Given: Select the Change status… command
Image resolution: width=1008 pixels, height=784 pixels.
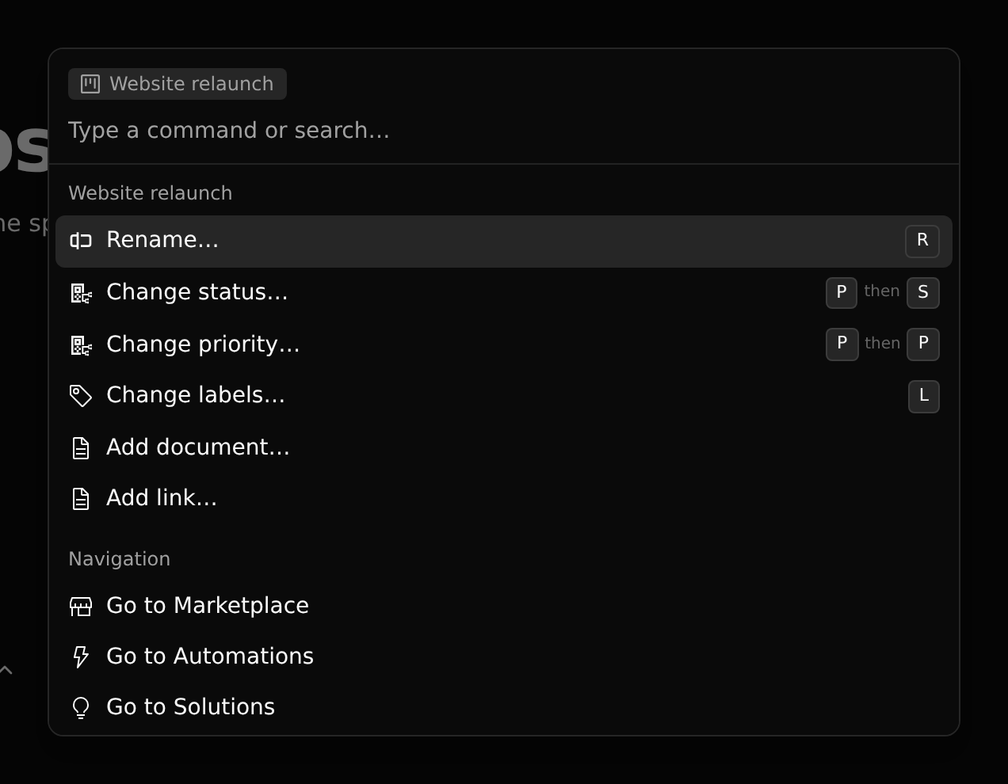Looking at the screenshot, I should (x=504, y=292).
